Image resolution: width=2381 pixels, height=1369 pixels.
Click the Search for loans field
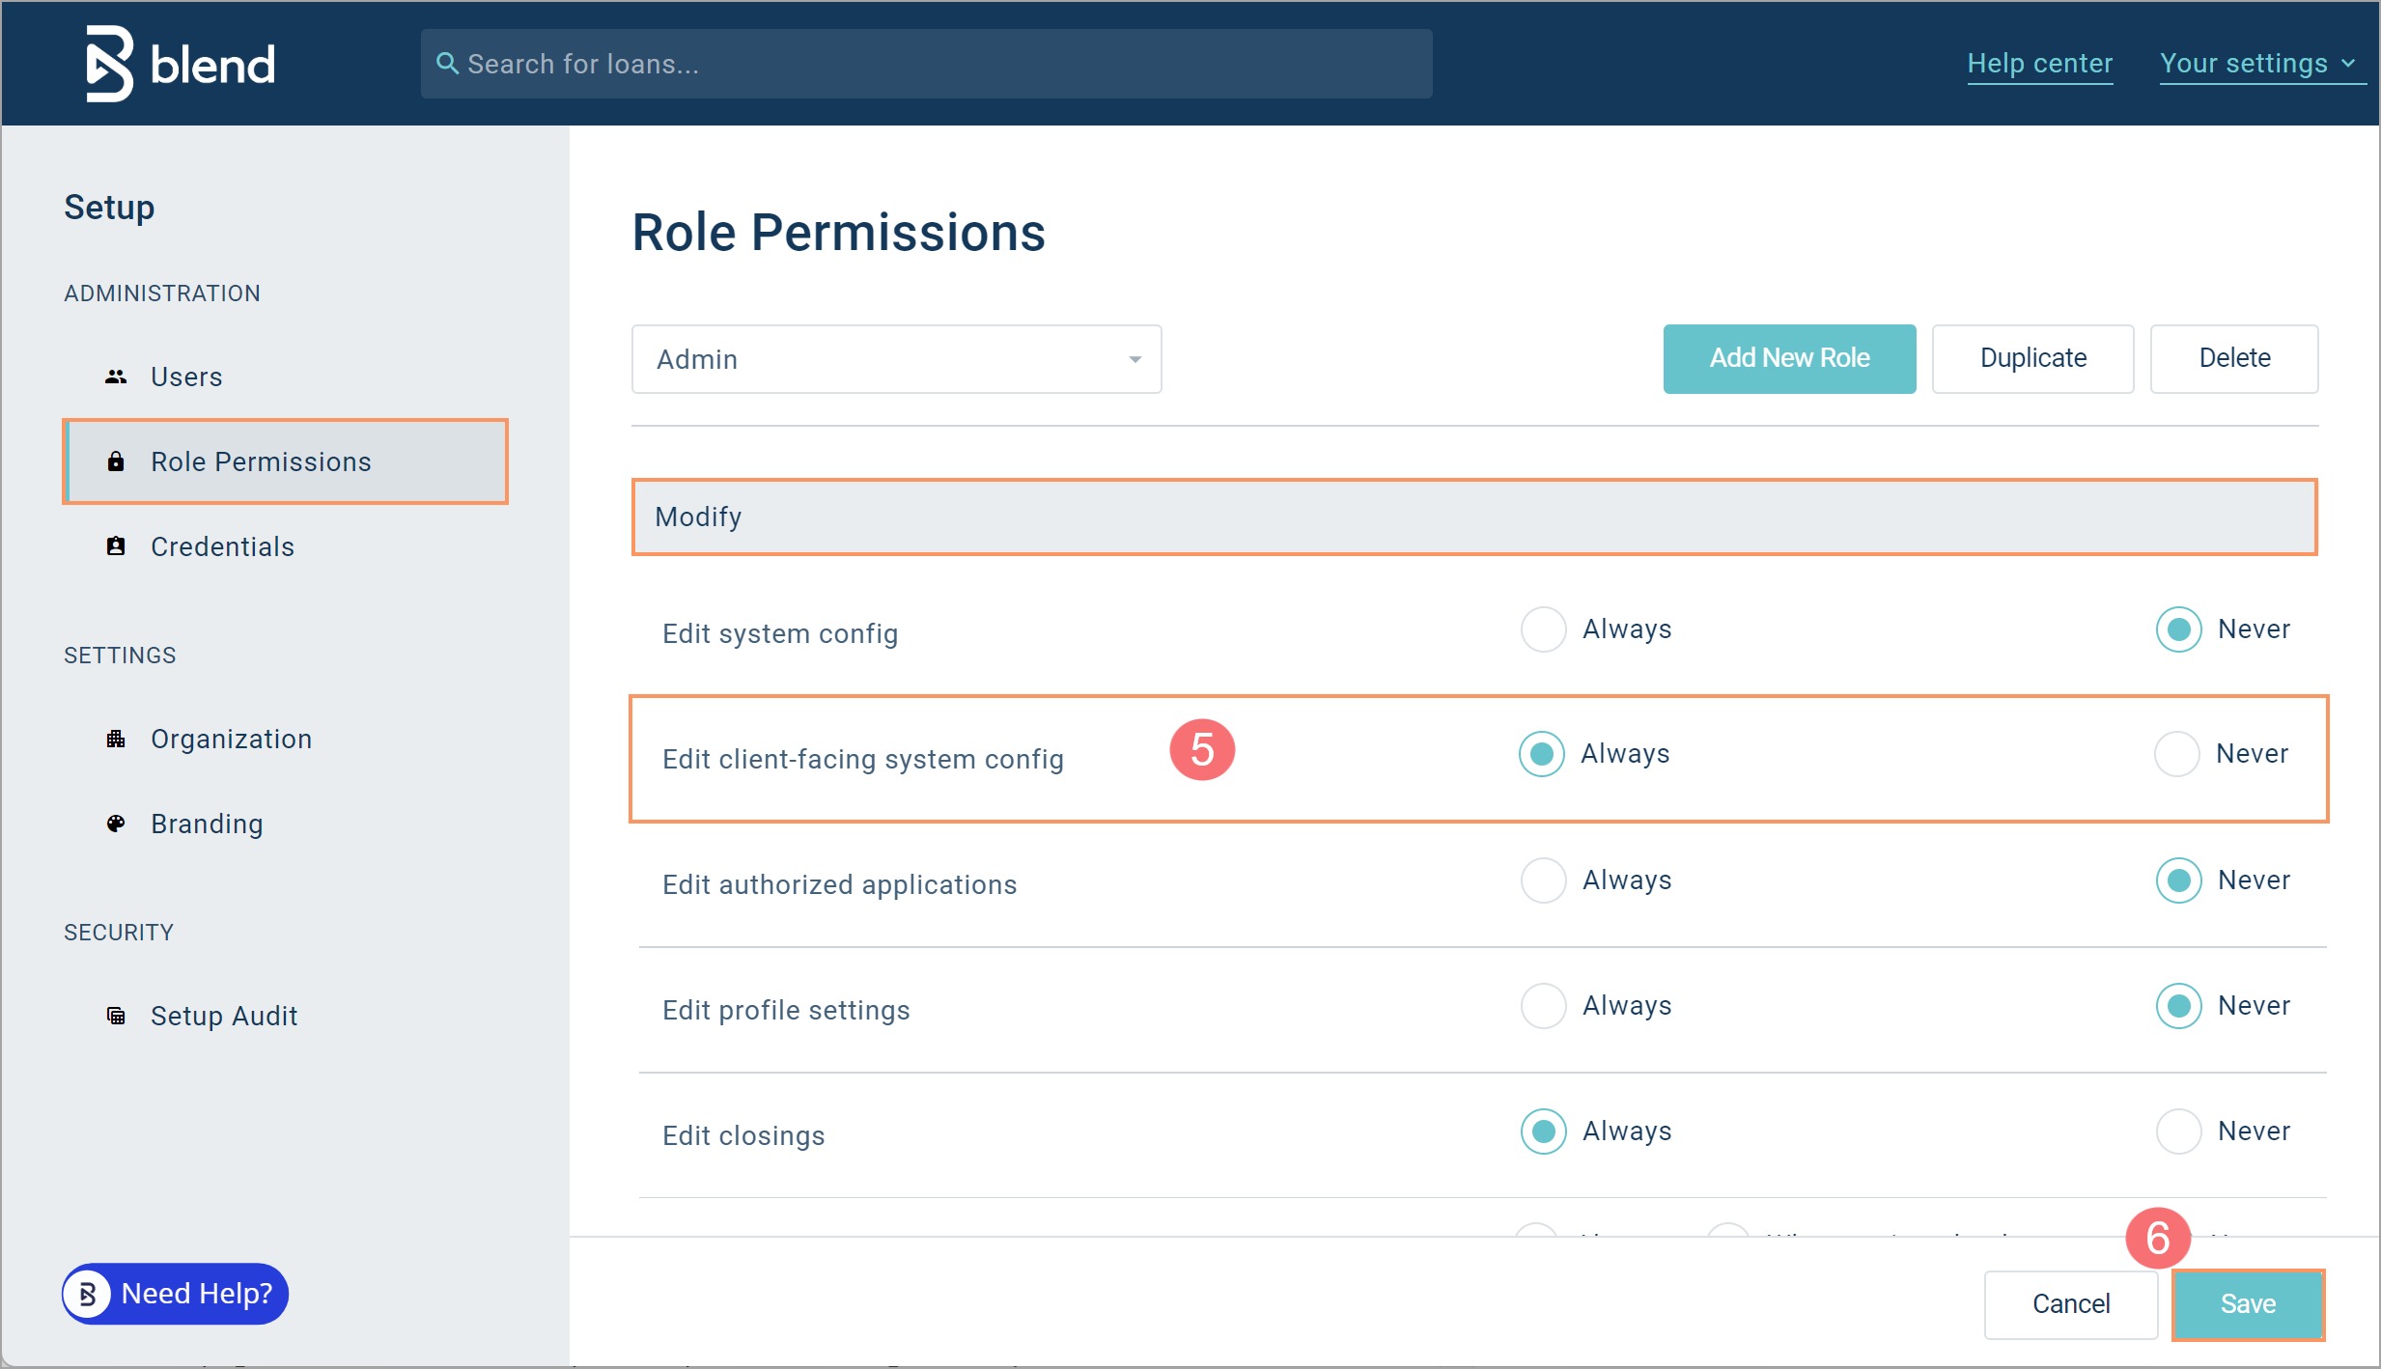925,64
